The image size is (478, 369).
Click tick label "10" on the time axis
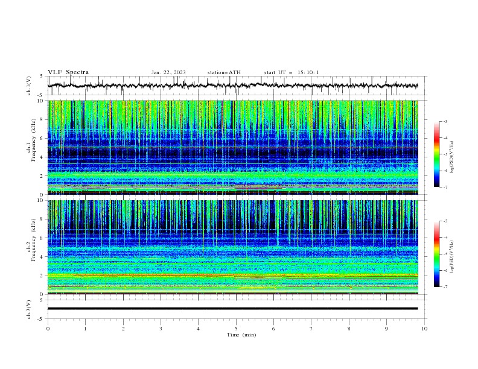coord(424,329)
